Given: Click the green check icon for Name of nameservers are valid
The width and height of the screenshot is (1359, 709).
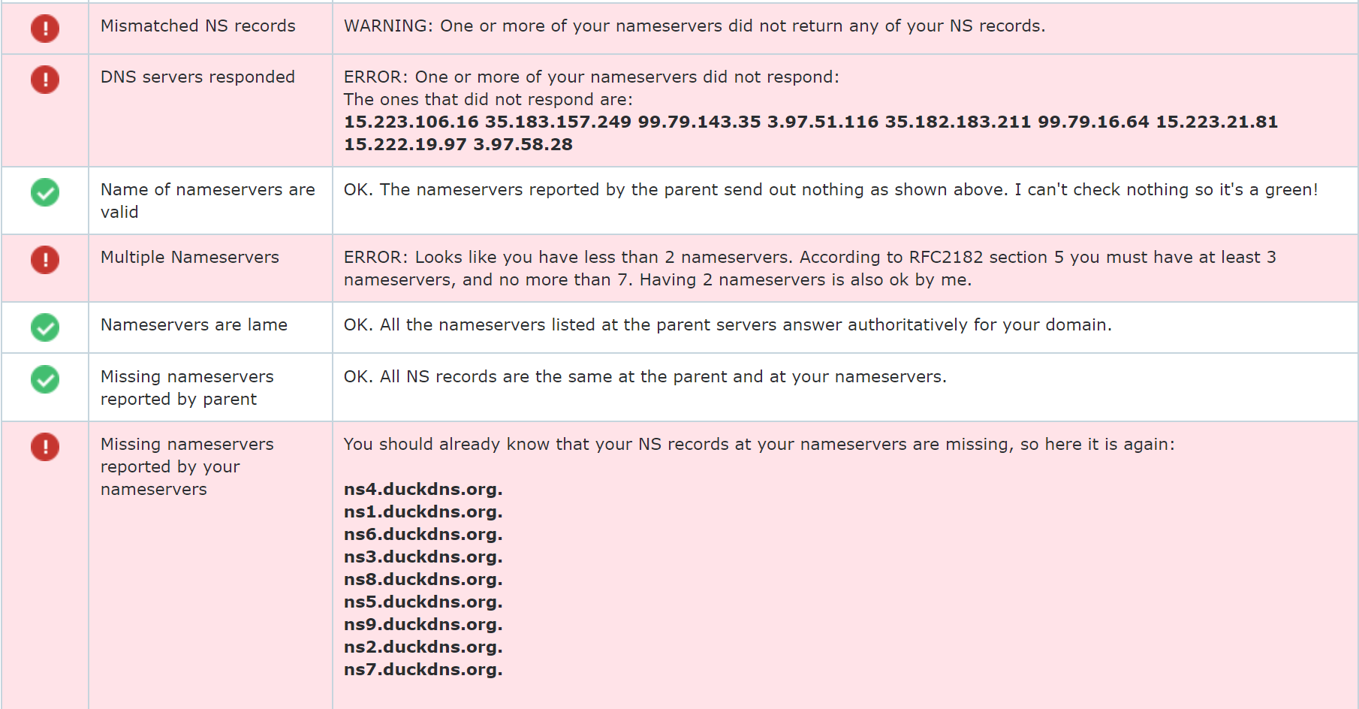Looking at the screenshot, I should pos(45,192).
